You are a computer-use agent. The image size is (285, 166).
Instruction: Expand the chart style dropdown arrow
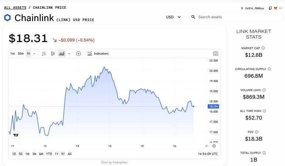[x=69, y=53]
